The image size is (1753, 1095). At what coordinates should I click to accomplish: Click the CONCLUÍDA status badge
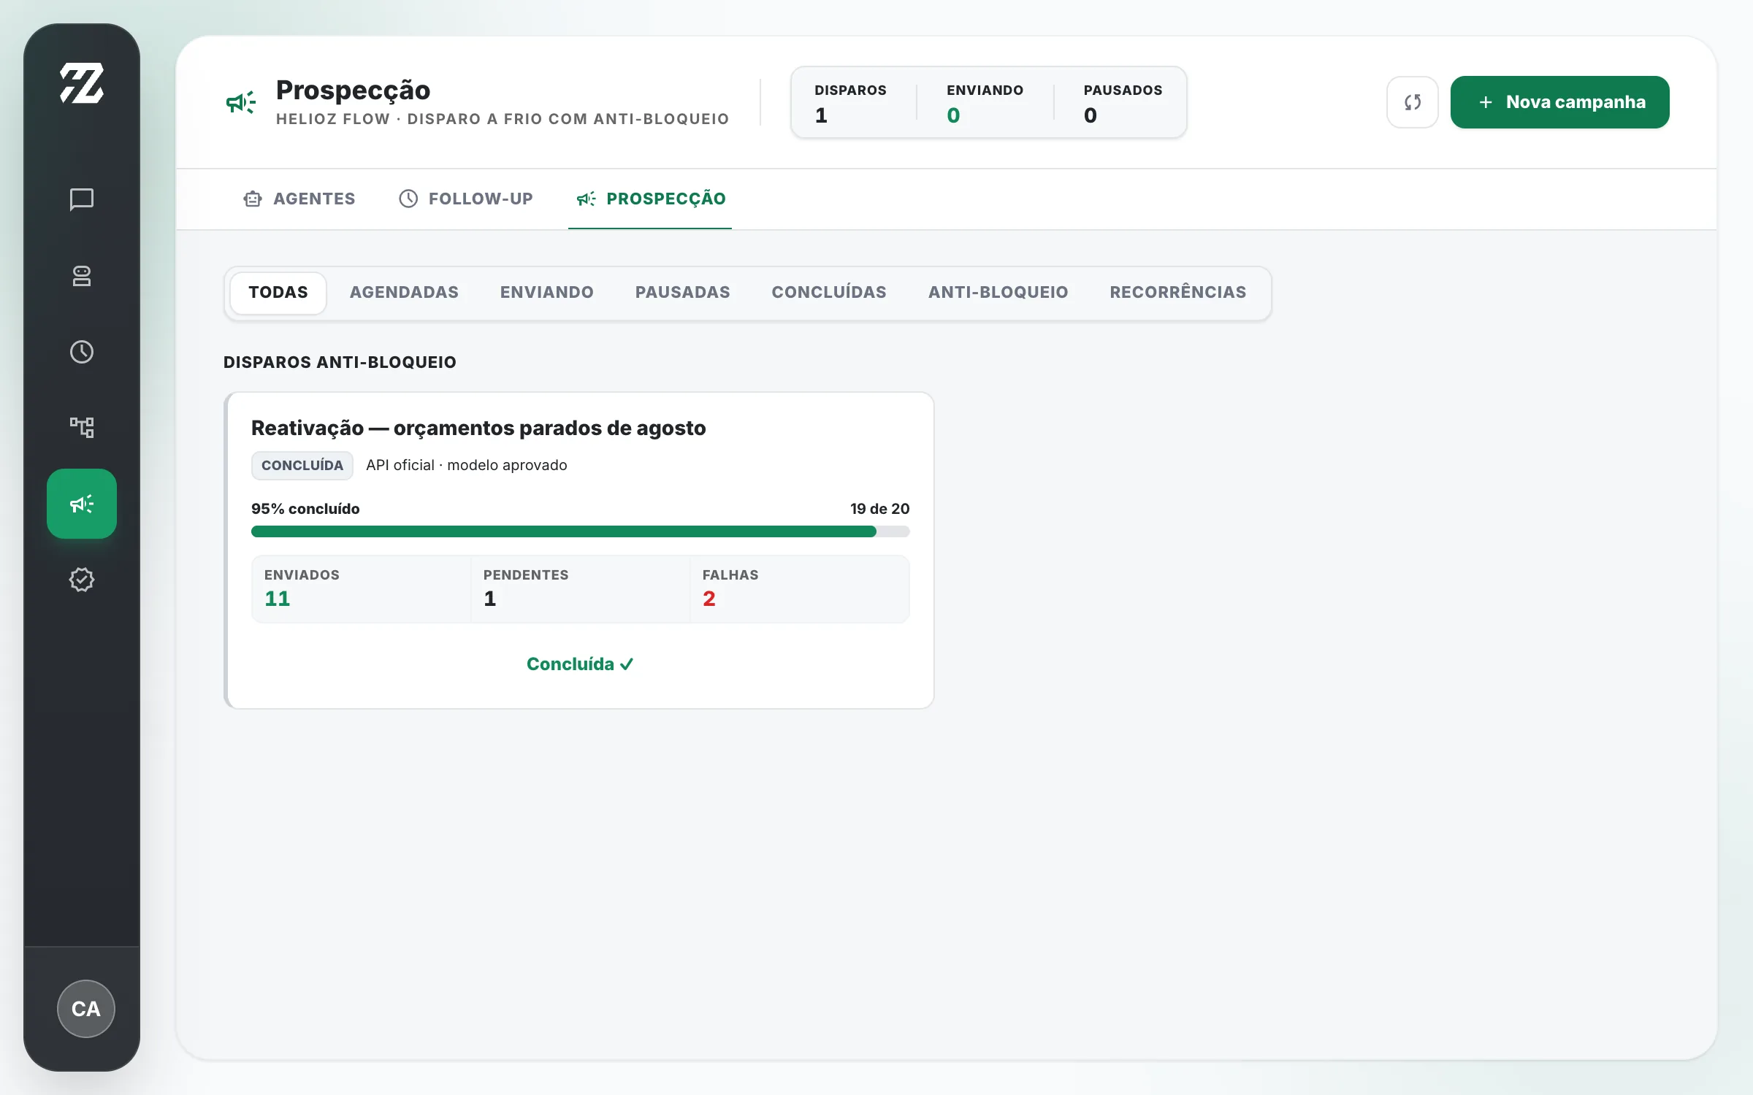[x=302, y=466]
